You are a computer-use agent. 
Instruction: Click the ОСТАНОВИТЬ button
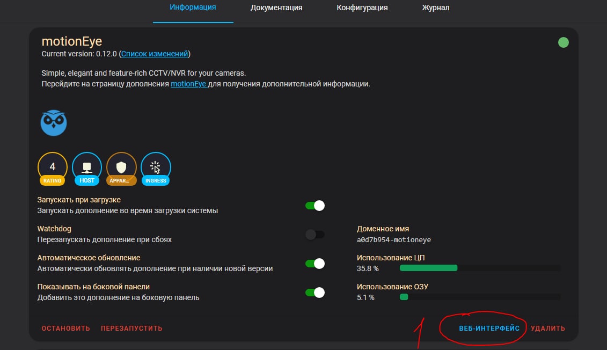tap(66, 329)
